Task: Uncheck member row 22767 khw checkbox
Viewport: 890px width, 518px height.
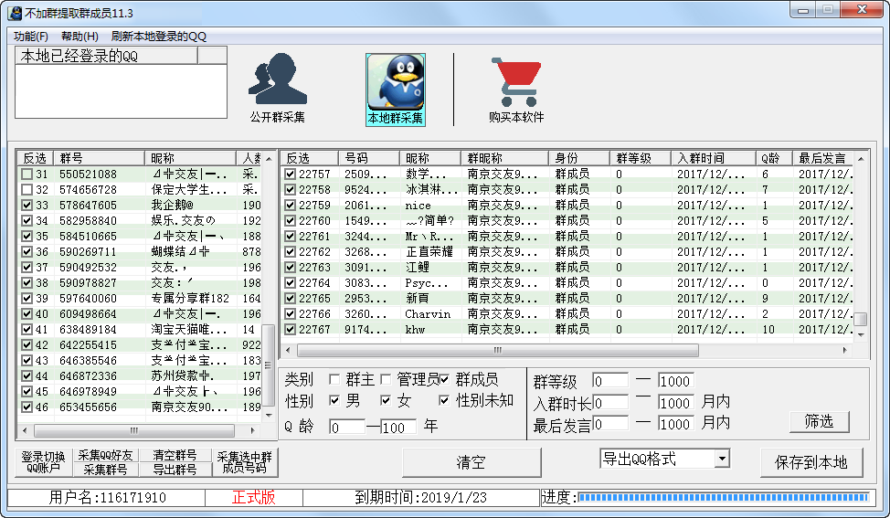Action: click(x=290, y=329)
